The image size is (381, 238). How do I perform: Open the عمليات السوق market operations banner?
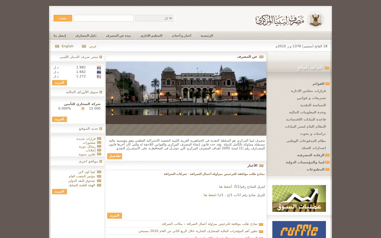(299, 198)
